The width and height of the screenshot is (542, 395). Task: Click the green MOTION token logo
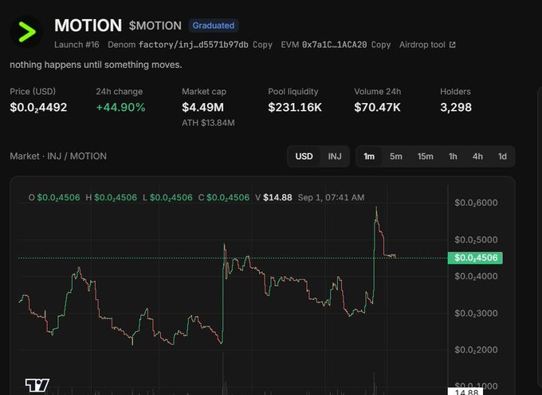26,32
